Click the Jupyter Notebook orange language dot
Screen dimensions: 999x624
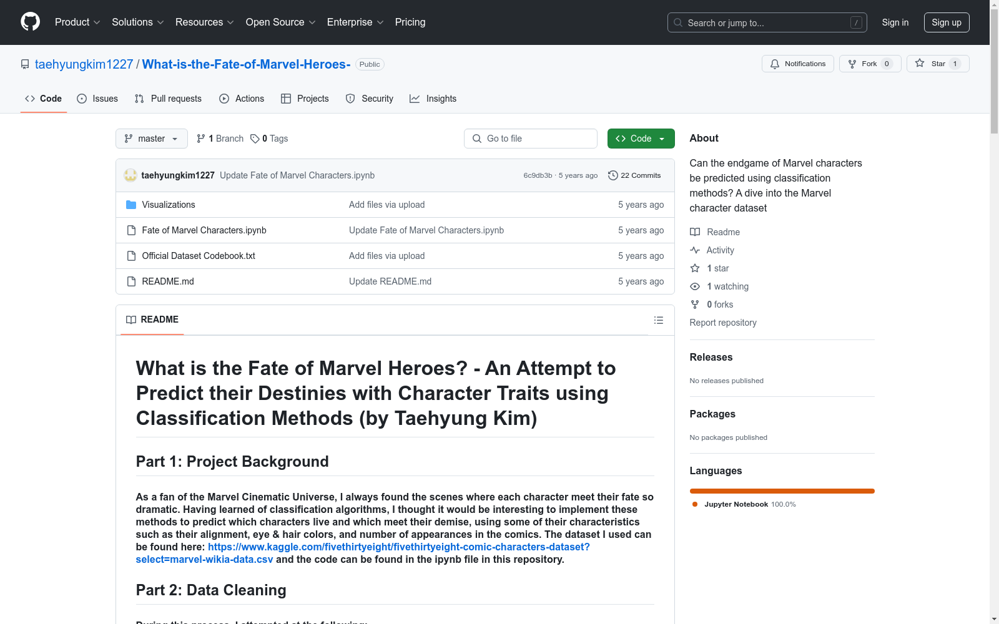695,504
